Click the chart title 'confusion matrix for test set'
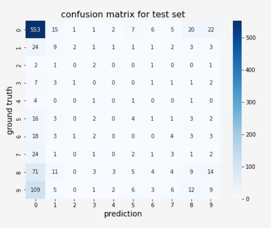This screenshot has height=228, width=271. pyautogui.click(x=123, y=14)
